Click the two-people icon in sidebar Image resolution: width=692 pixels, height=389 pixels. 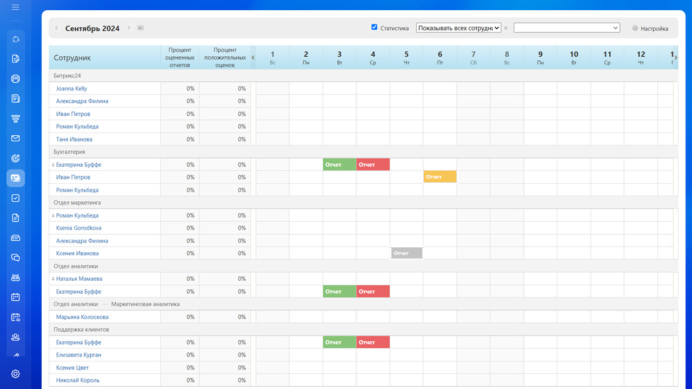coord(15,337)
